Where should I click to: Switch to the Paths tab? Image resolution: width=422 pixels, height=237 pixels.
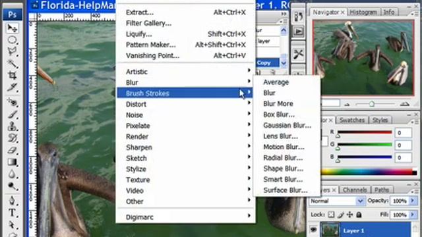(382, 190)
